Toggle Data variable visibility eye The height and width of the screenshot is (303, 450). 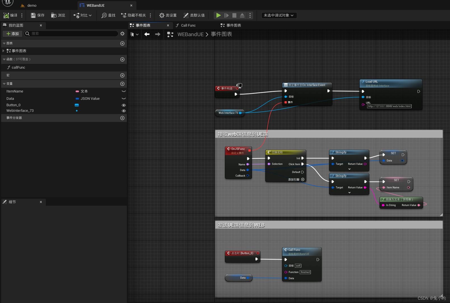[123, 99]
